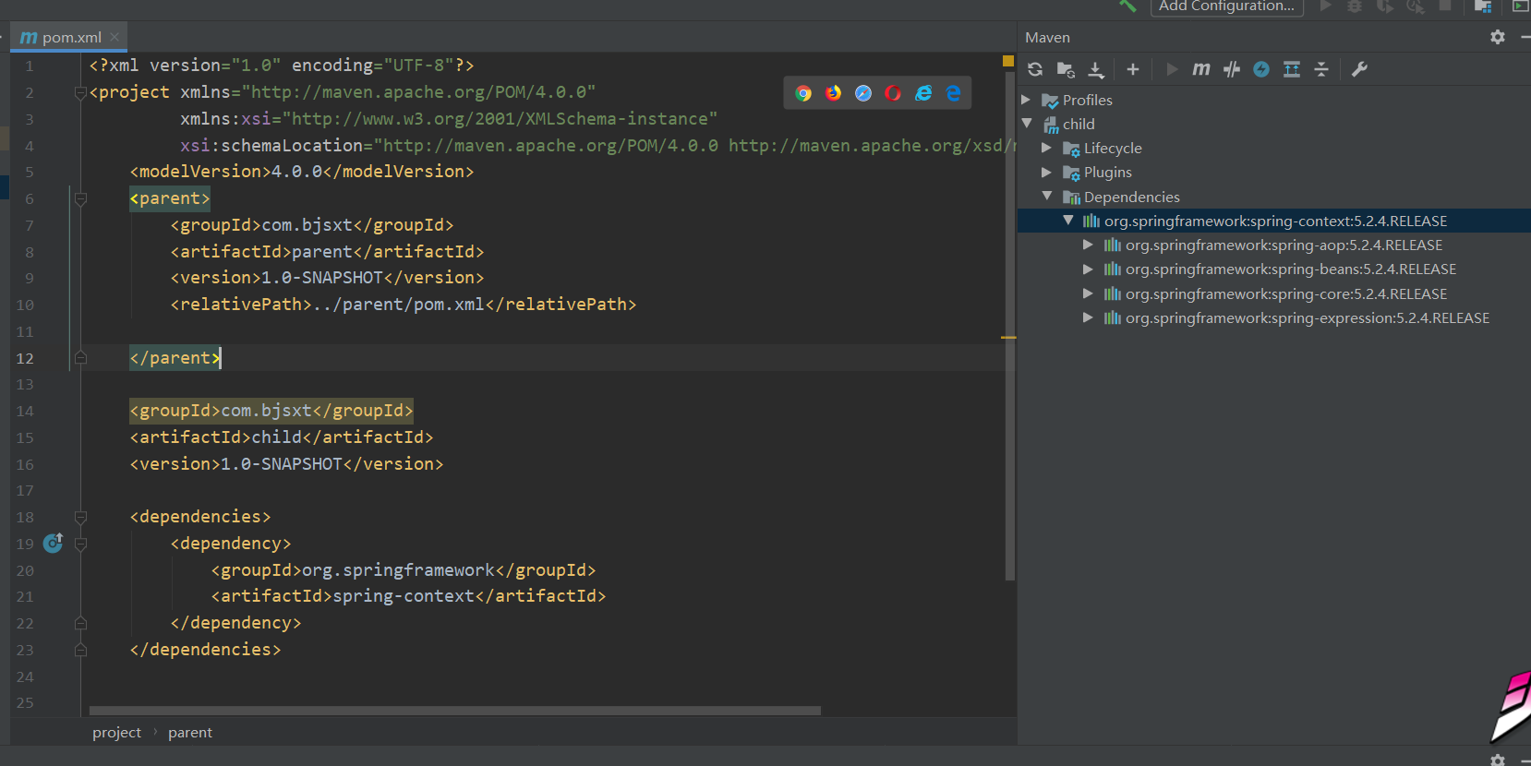Viewport: 1531px width, 766px height.
Task: Expand the Plugins node arrow
Action: click(x=1046, y=172)
